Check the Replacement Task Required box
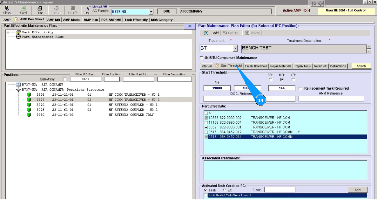 tap(300, 88)
